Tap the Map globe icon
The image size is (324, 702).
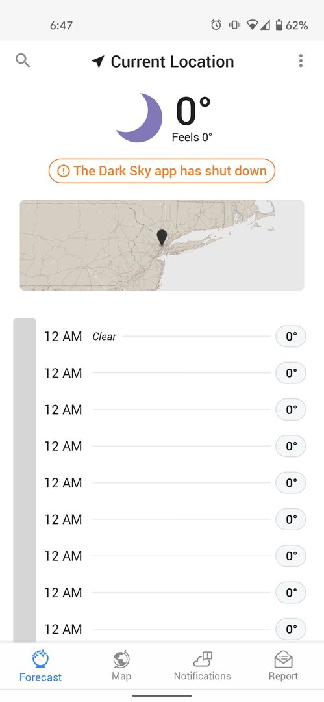coord(121,659)
